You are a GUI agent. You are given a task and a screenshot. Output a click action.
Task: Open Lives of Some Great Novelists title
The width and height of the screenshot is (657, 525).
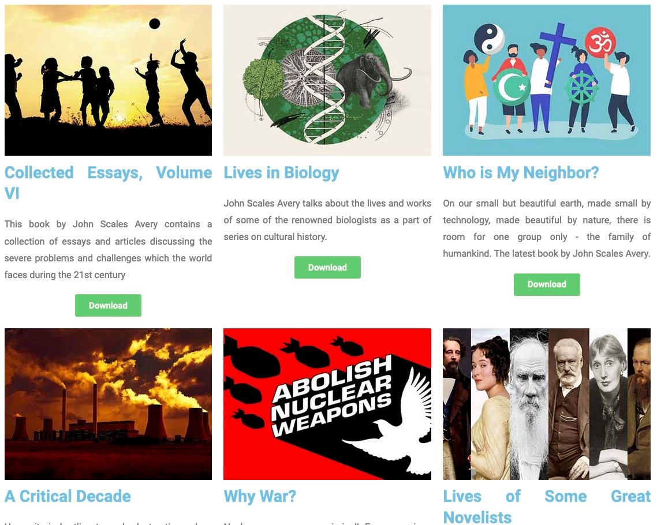(x=547, y=507)
